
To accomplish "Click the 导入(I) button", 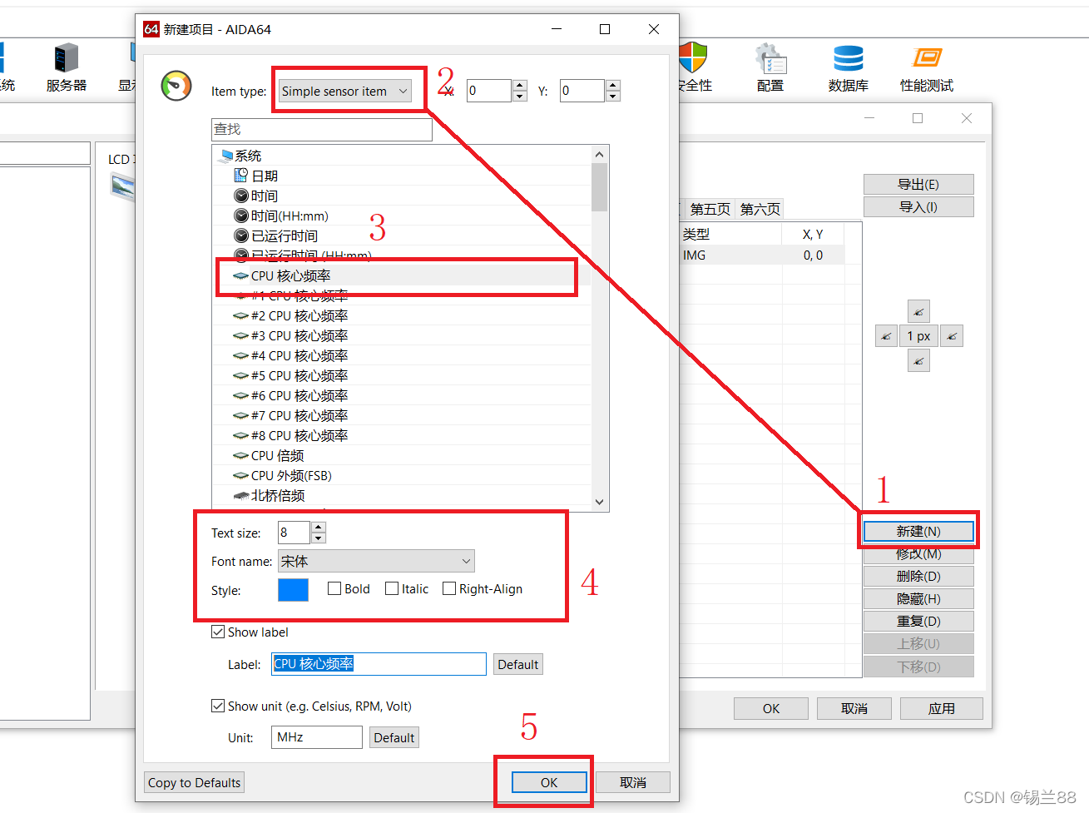I will 918,206.
